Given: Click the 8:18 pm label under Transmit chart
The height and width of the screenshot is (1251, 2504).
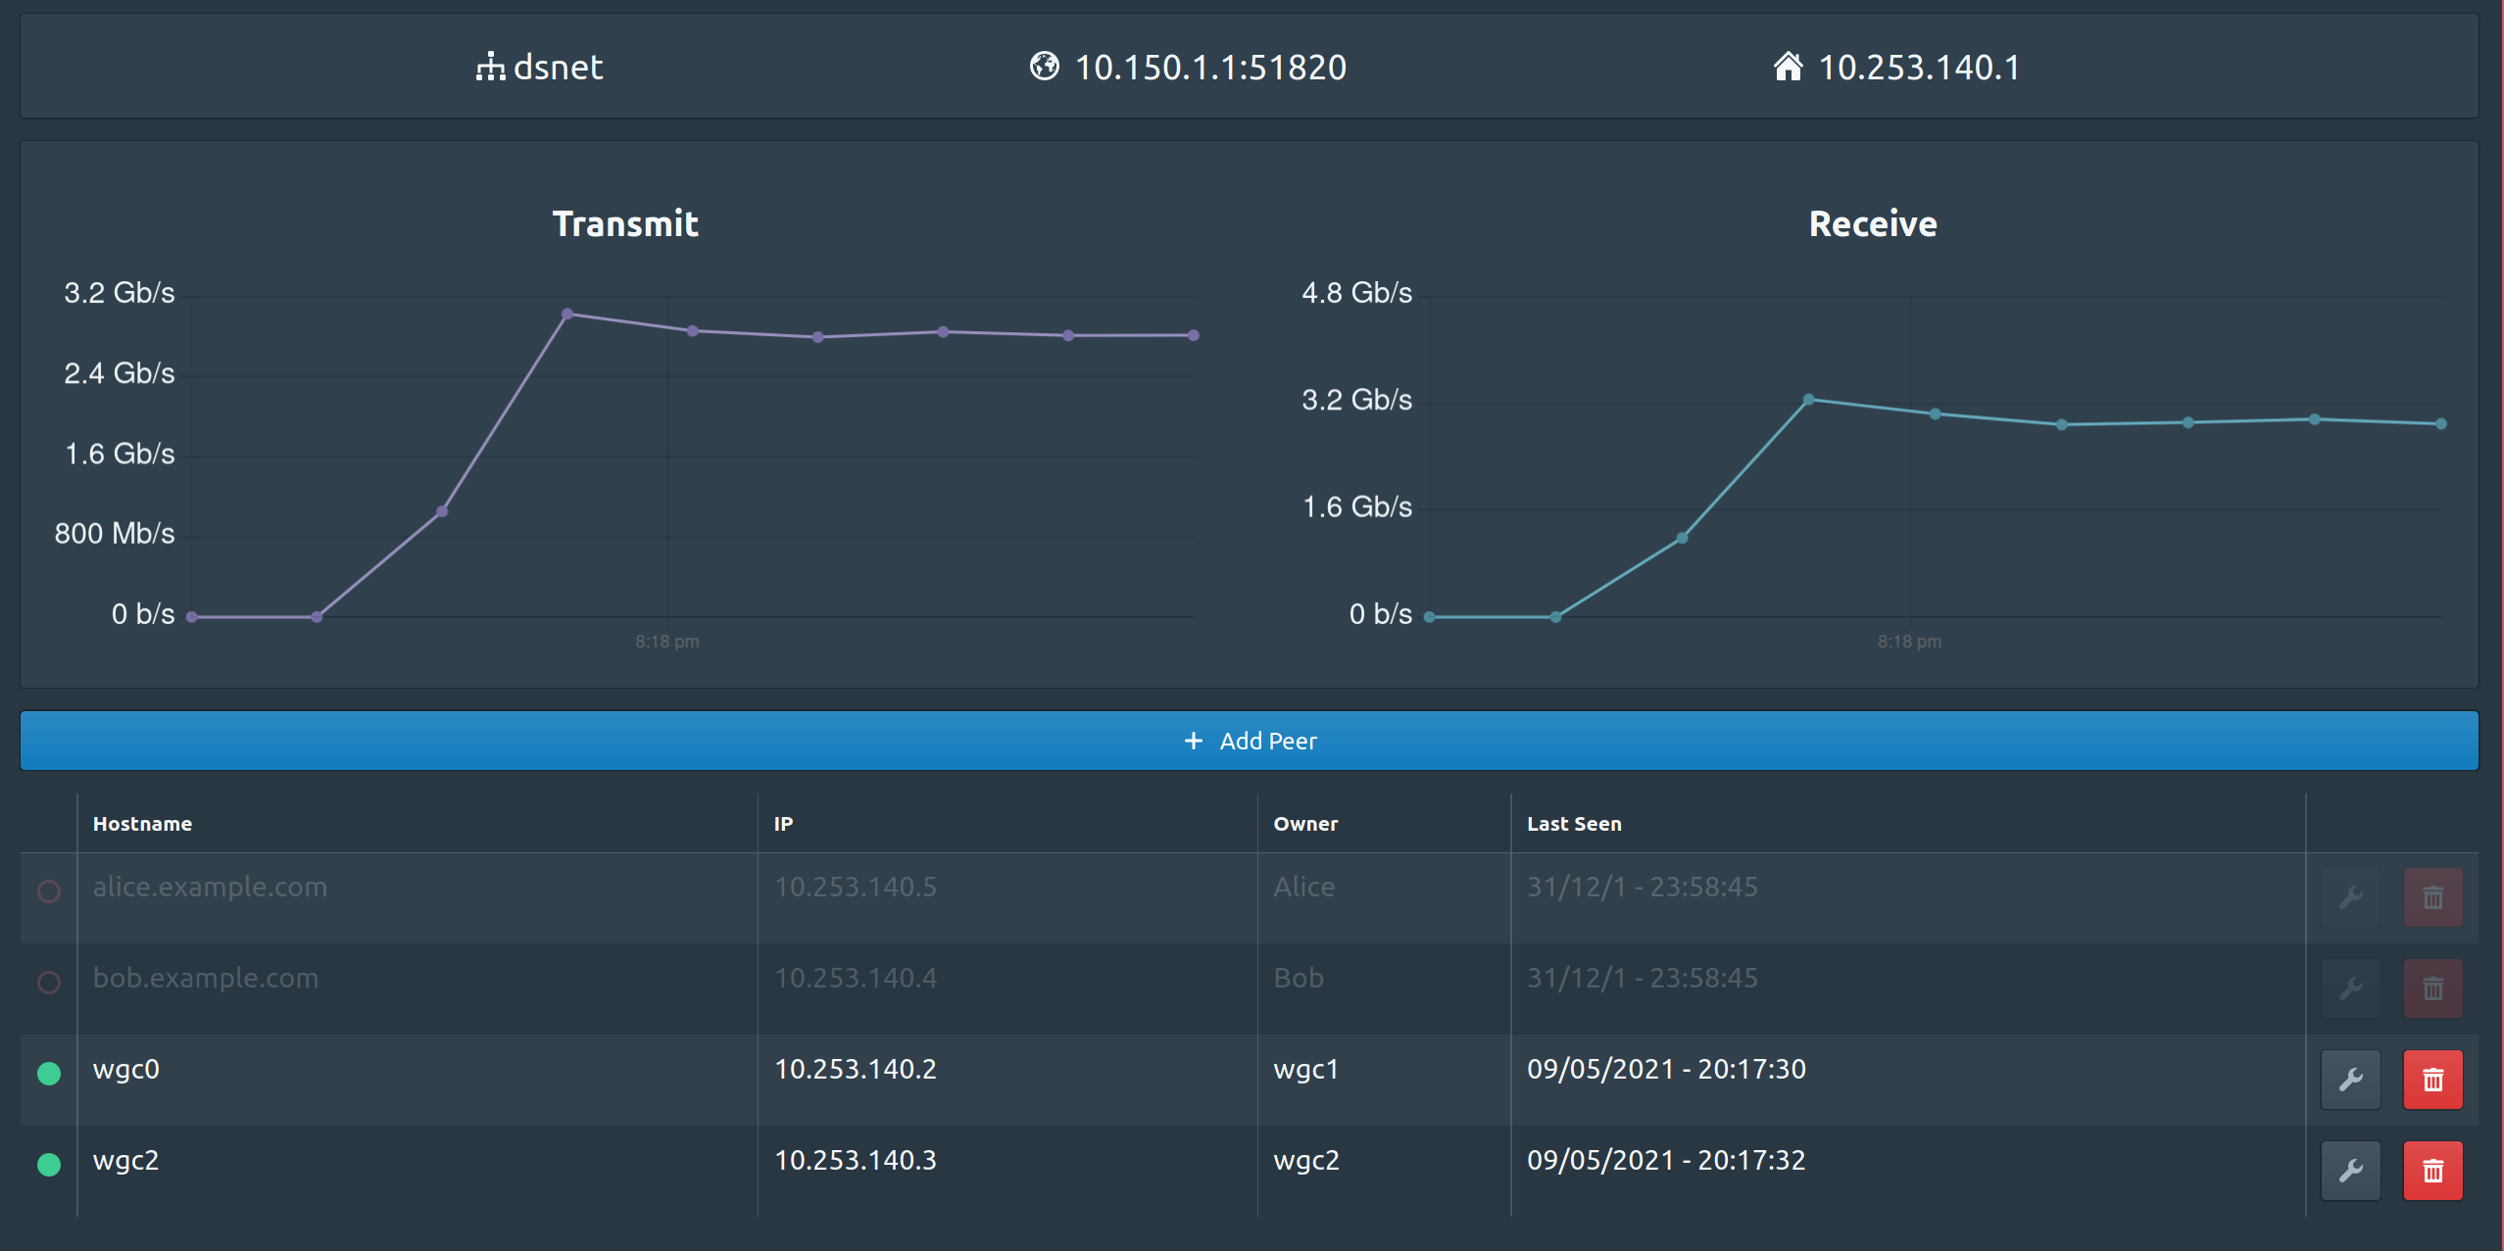Looking at the screenshot, I should coord(667,642).
